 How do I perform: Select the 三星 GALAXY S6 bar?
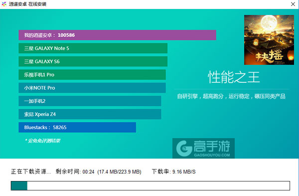pos(93,61)
